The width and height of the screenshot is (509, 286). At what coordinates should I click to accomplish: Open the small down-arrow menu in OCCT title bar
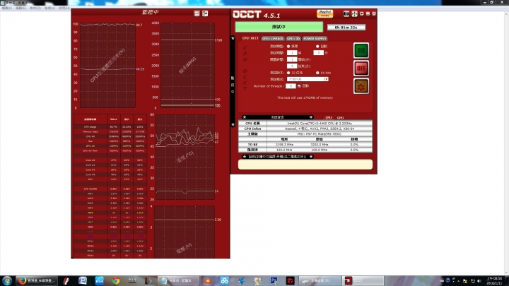click(362, 14)
